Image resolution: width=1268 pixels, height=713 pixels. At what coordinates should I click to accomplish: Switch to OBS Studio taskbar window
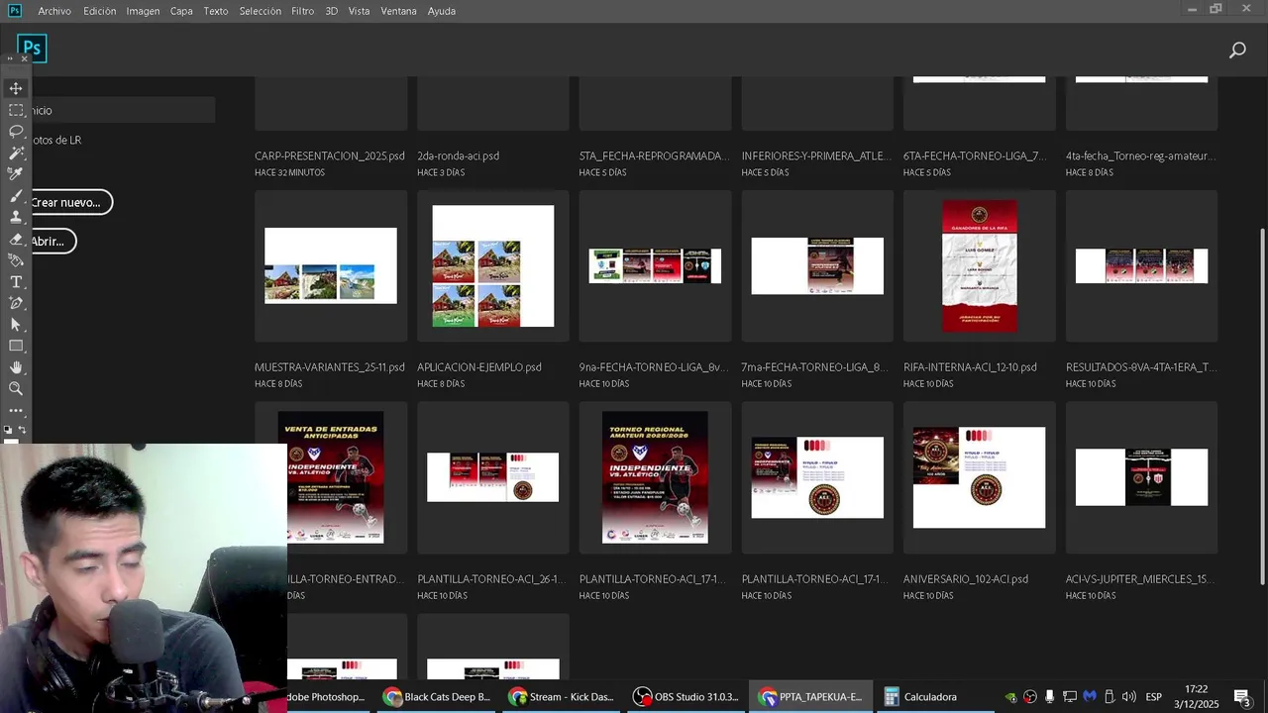coord(687,697)
